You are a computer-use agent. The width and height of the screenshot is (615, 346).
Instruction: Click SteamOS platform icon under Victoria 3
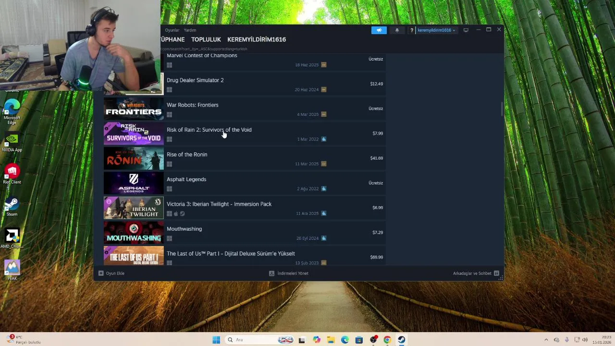point(182,214)
